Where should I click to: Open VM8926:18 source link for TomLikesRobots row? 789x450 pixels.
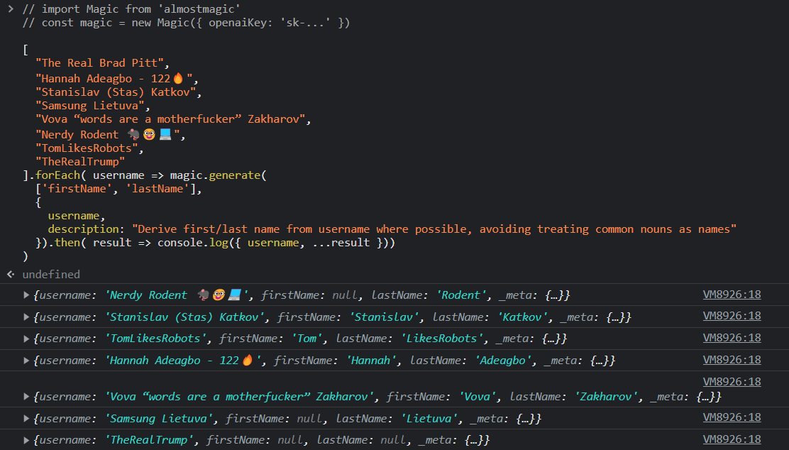732,338
